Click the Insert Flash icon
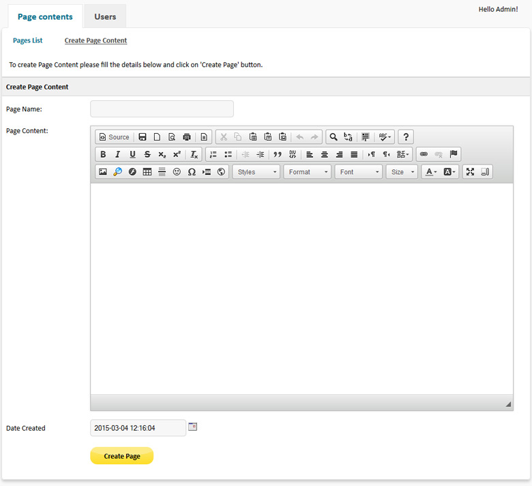 click(x=132, y=172)
